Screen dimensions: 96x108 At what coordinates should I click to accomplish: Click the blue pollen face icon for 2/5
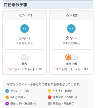click(x=25, y=29)
